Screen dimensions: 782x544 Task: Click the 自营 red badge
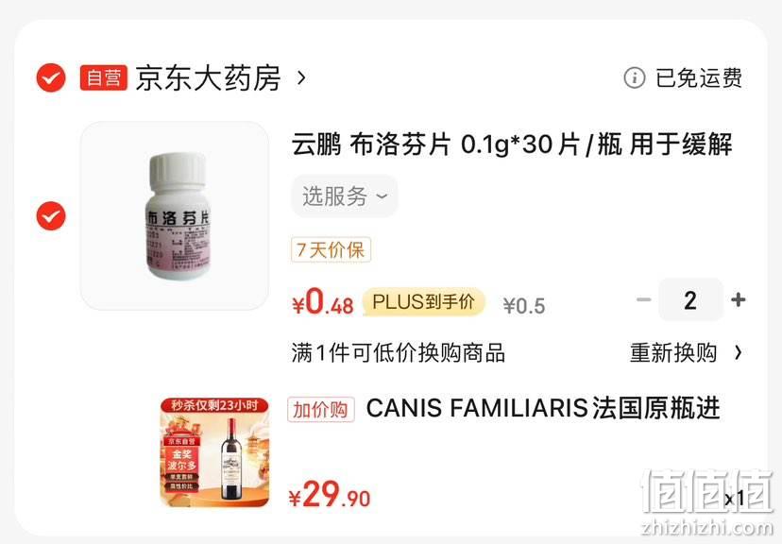pyautogui.click(x=103, y=77)
